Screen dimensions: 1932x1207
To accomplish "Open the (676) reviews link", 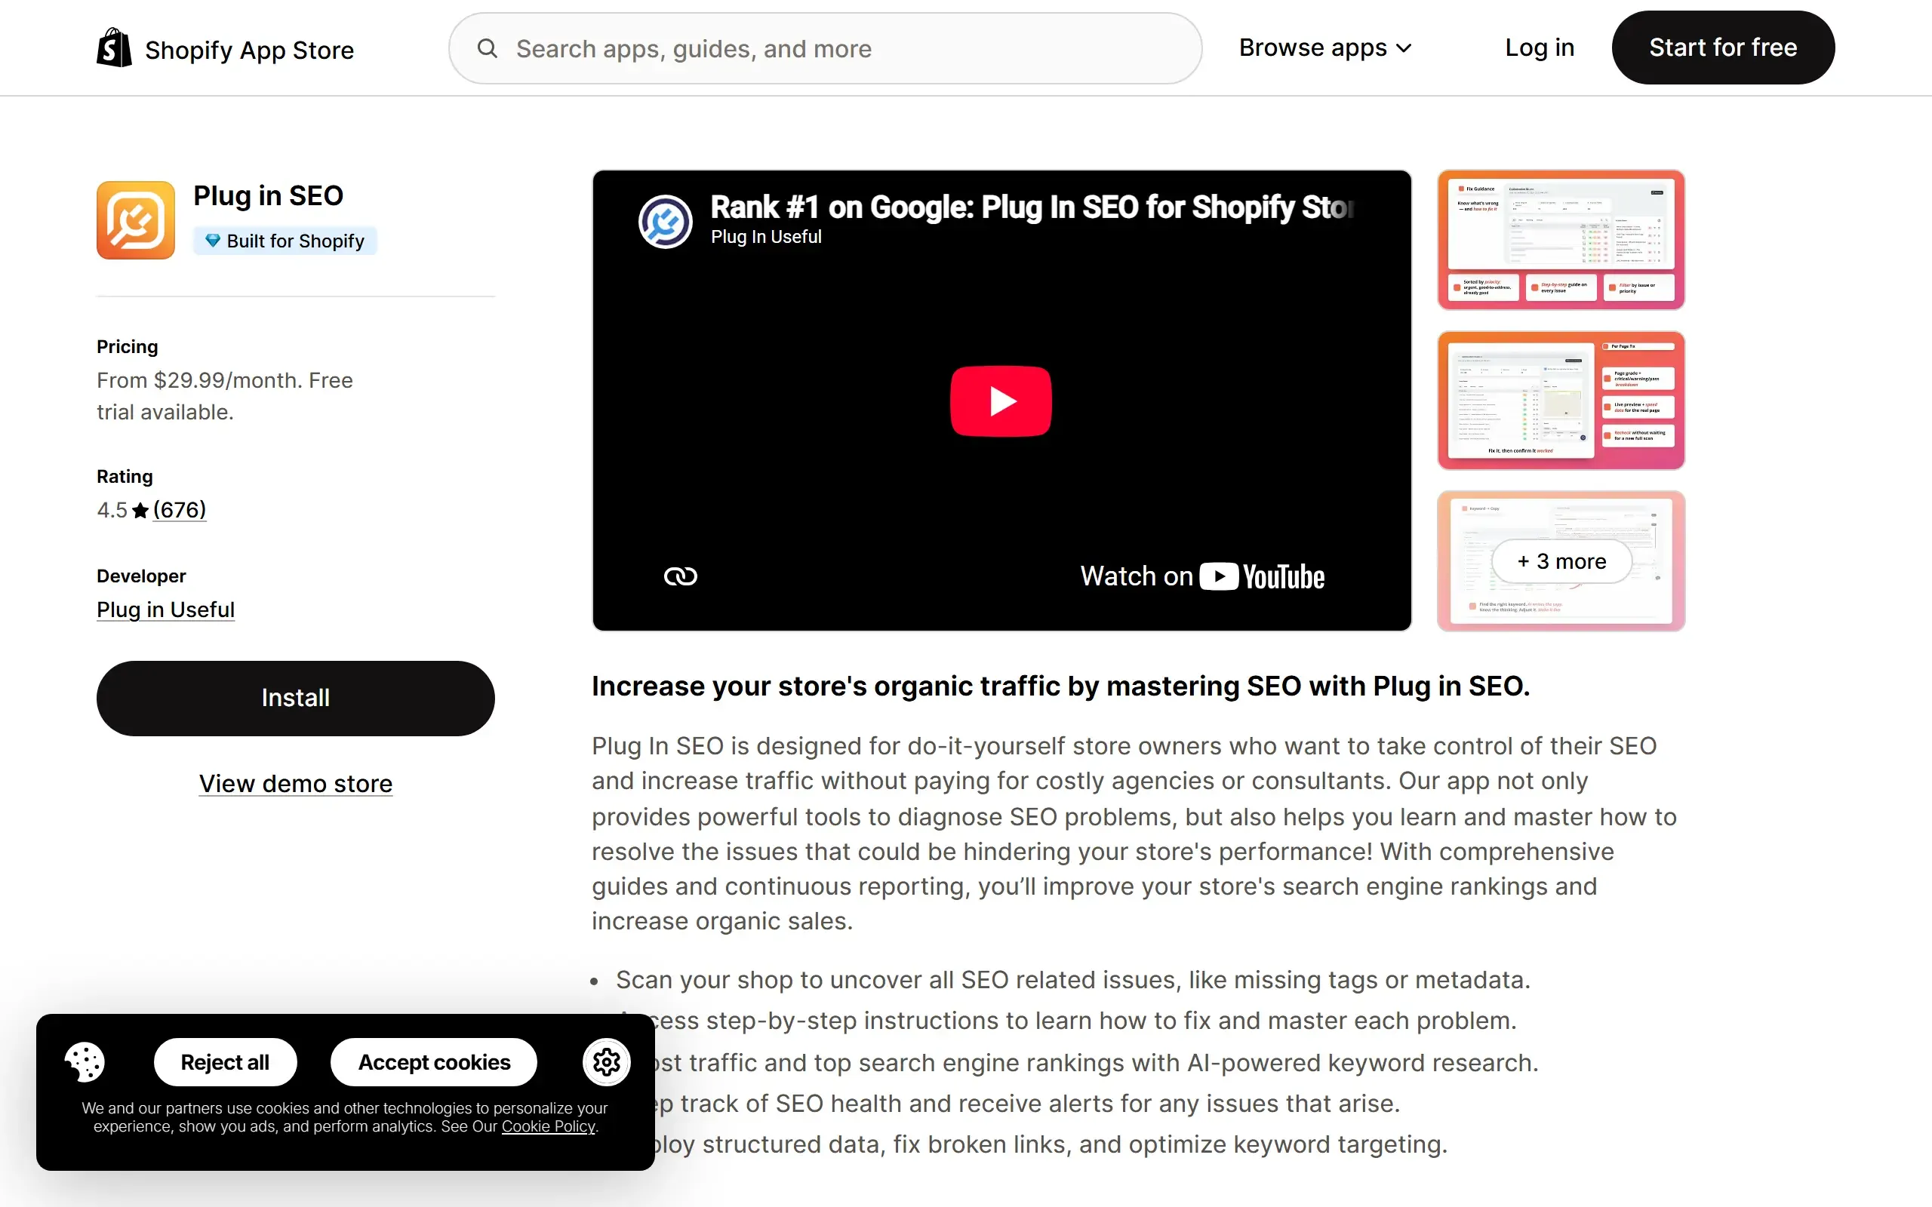I will point(180,510).
